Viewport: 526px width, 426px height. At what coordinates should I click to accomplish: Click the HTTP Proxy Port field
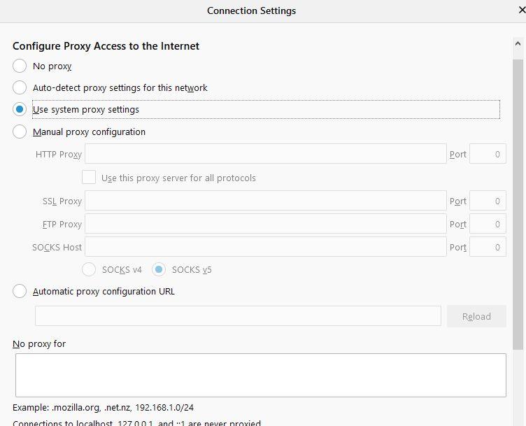tap(488, 154)
